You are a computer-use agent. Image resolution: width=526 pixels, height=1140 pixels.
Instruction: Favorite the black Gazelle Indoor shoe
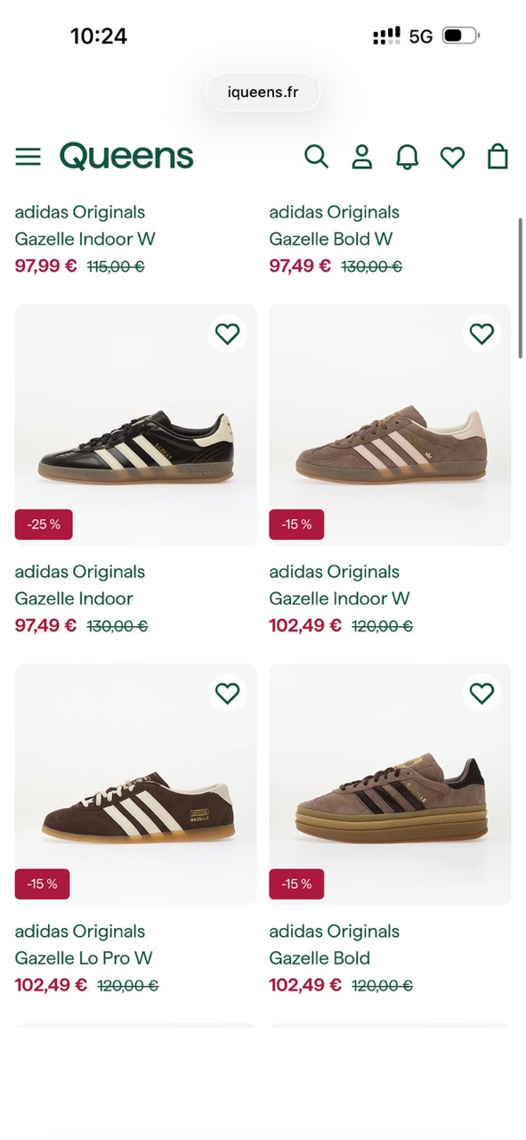228,334
